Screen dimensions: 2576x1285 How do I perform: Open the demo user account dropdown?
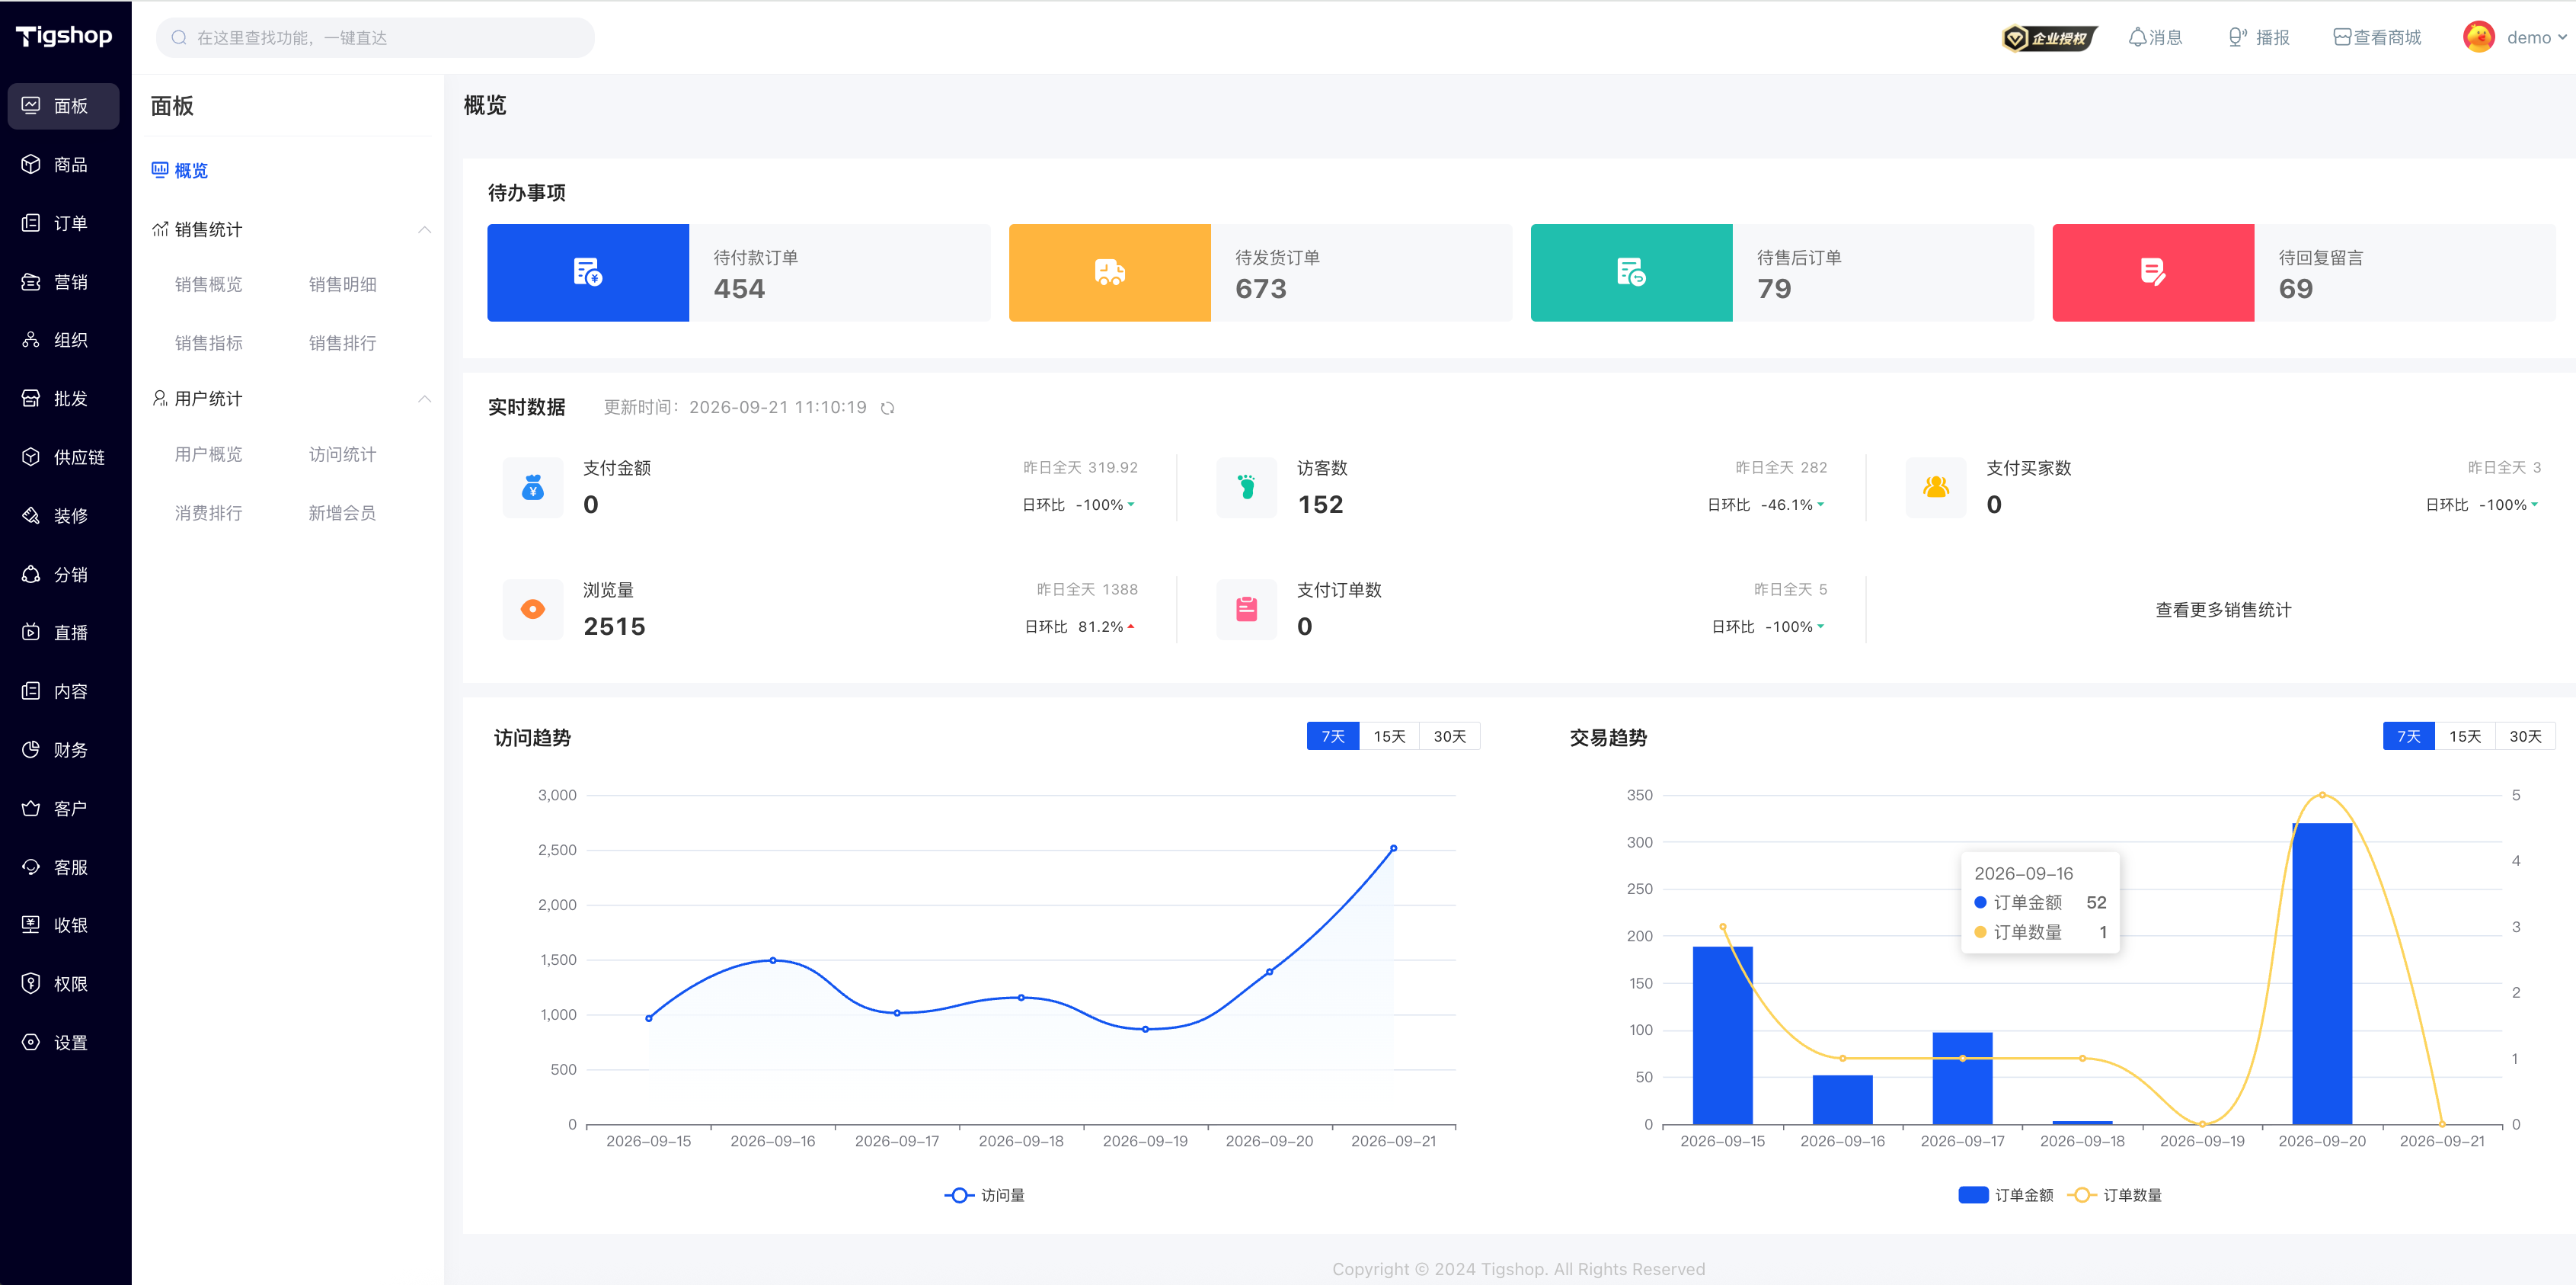tap(2515, 37)
